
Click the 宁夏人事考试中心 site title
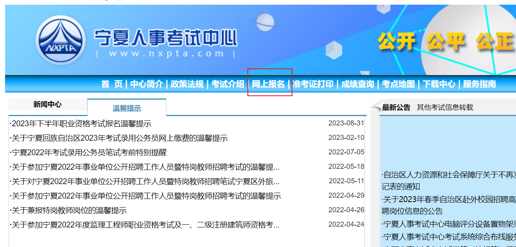[165, 38]
